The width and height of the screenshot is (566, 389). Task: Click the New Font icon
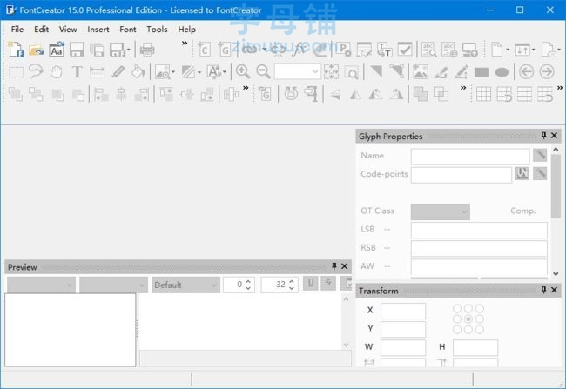(x=16, y=50)
